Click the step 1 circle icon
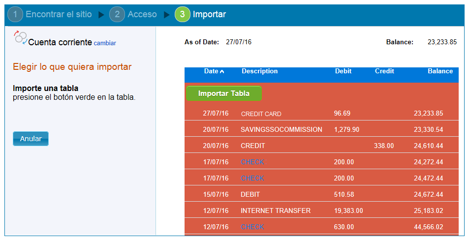This screenshot has width=470, height=241. (15, 15)
